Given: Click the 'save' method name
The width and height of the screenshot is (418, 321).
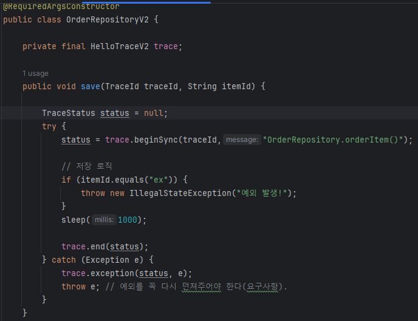Looking at the screenshot, I should click(91, 86).
